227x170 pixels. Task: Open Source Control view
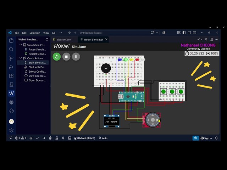pyautogui.click(x=11, y=58)
